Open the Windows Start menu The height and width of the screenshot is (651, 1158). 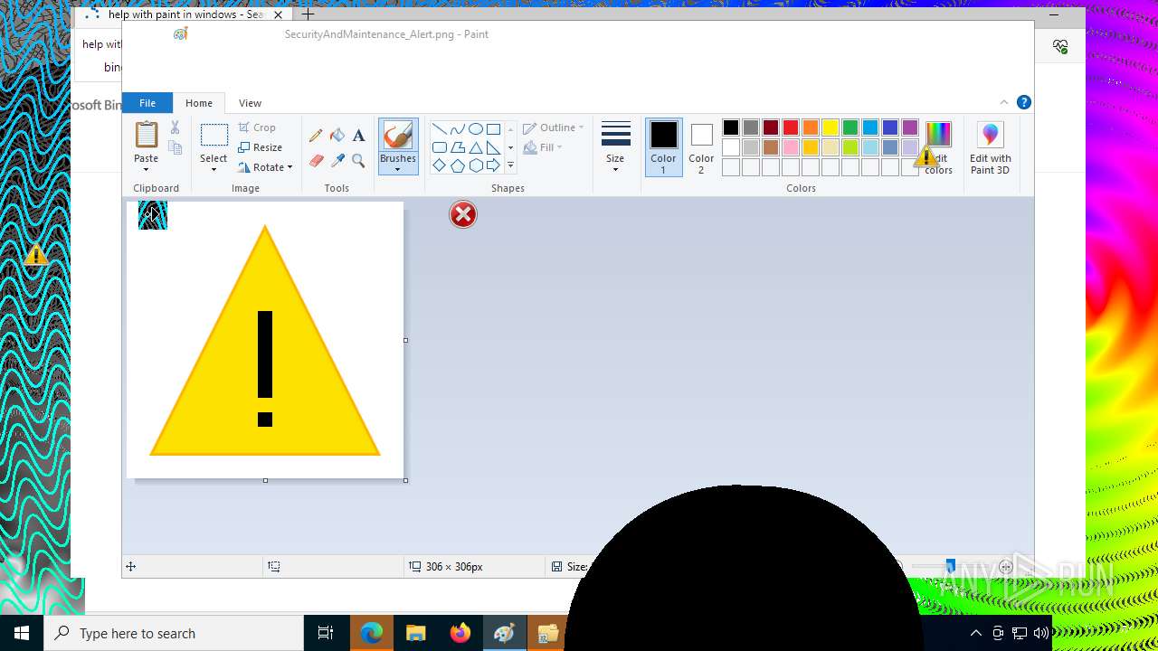(x=22, y=633)
